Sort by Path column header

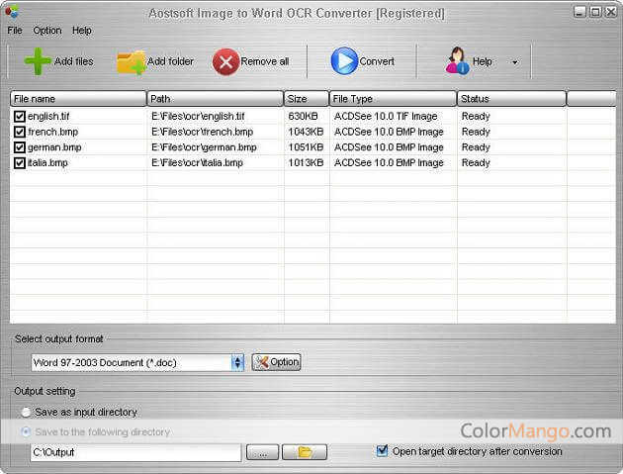(x=215, y=99)
